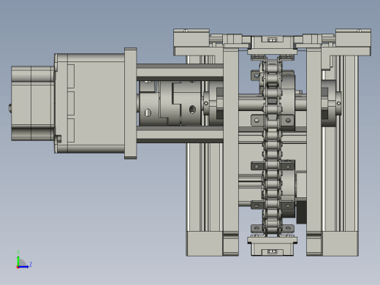Pick the lower sprocket near chain bottom
The width and height of the screenshot is (380, 285).
pyautogui.click(x=288, y=189)
